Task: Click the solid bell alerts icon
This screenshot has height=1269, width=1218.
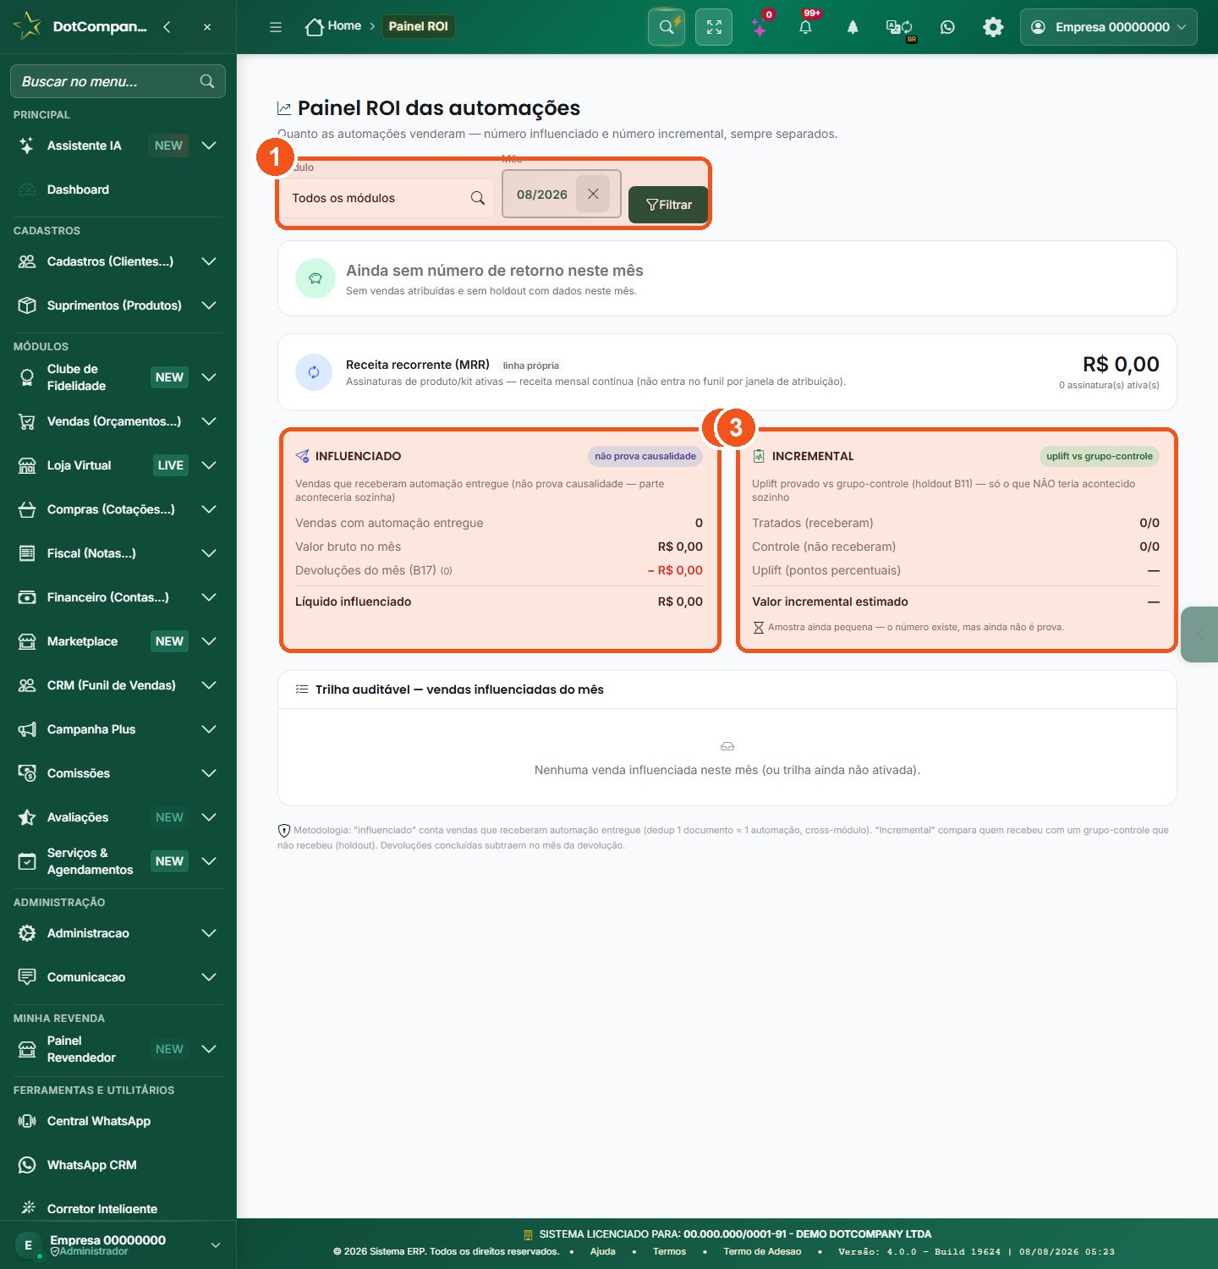Action: click(x=853, y=27)
